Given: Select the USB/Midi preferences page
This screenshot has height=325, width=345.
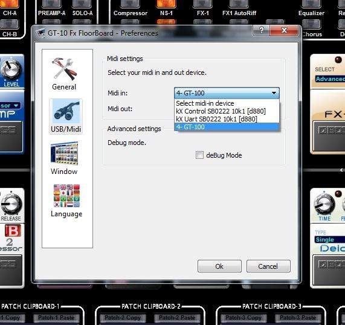Looking at the screenshot, I should click(x=66, y=116).
